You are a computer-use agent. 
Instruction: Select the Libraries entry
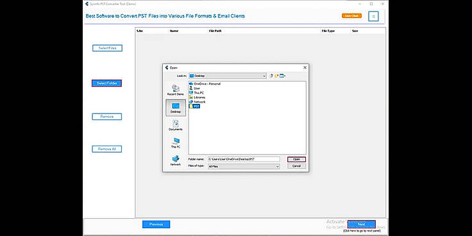(x=197, y=97)
